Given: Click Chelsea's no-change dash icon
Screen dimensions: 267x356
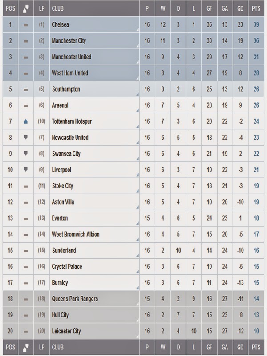Looking at the screenshot, I should [x=26, y=25].
